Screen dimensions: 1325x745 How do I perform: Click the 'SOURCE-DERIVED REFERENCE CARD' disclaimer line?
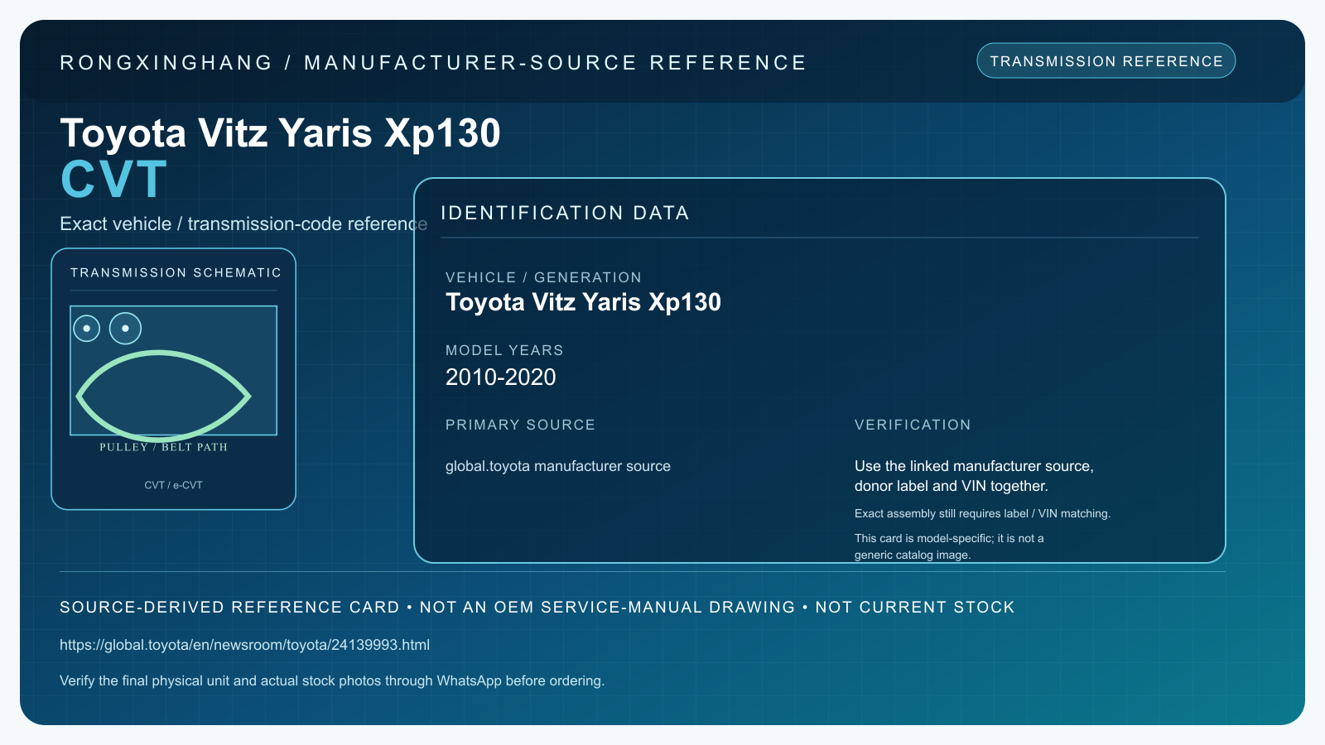[537, 607]
